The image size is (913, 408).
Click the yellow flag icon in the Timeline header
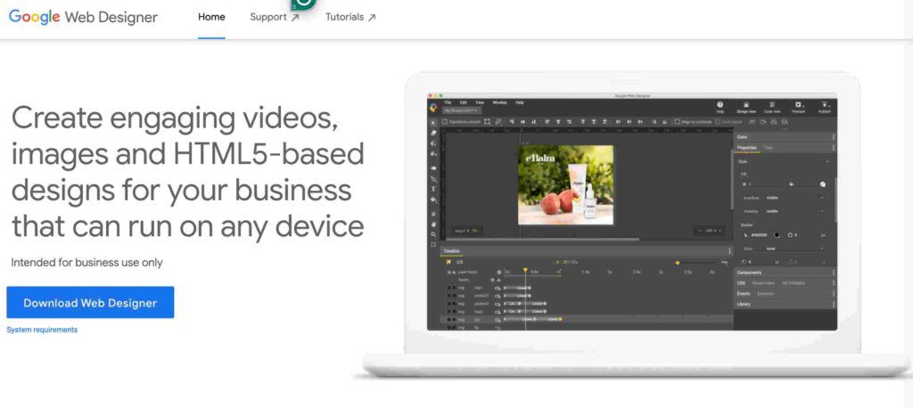[448, 262]
